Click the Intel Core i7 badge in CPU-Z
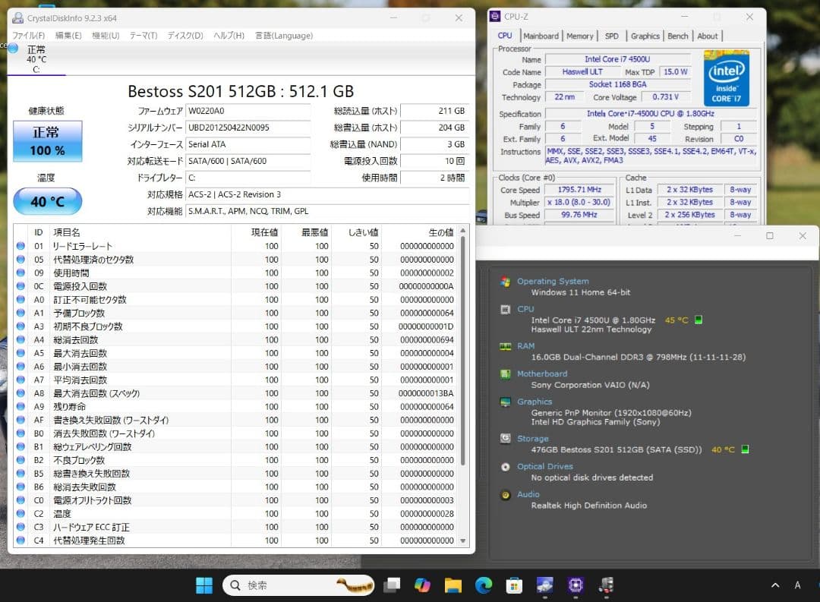820x602 pixels. [726, 78]
